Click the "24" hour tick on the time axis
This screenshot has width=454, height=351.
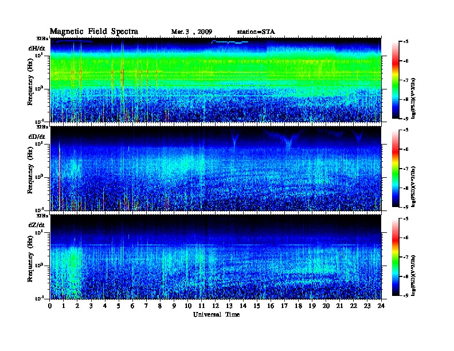point(381,306)
